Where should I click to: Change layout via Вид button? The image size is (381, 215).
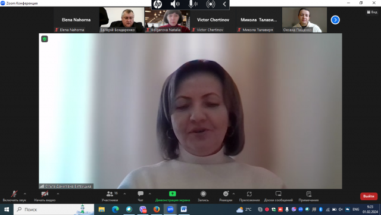(x=372, y=12)
